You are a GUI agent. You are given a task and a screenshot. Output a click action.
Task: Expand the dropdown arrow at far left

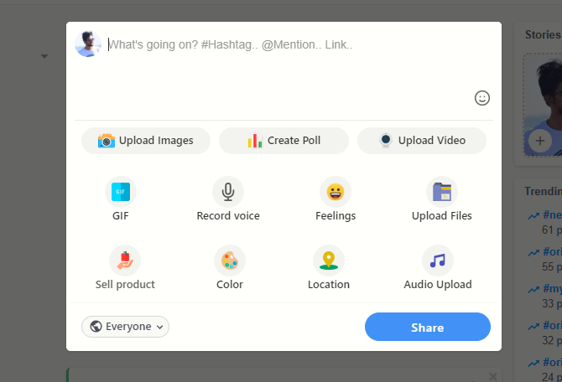pyautogui.click(x=44, y=57)
